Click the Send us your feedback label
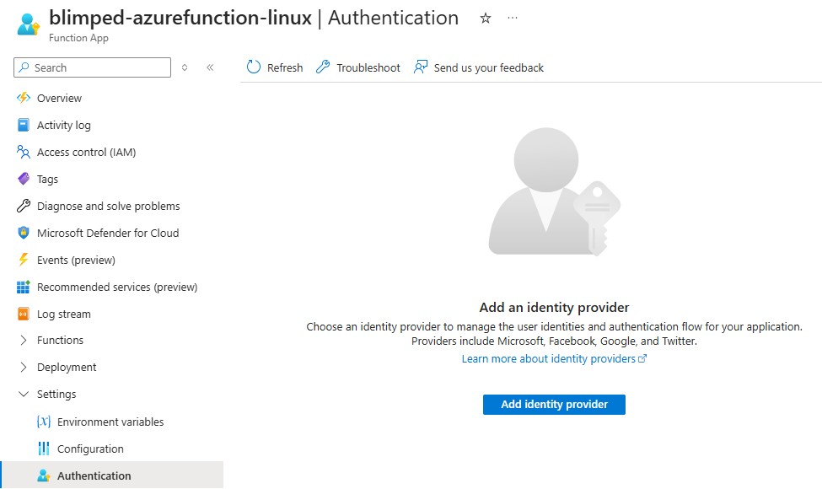The width and height of the screenshot is (822, 489). coord(489,67)
